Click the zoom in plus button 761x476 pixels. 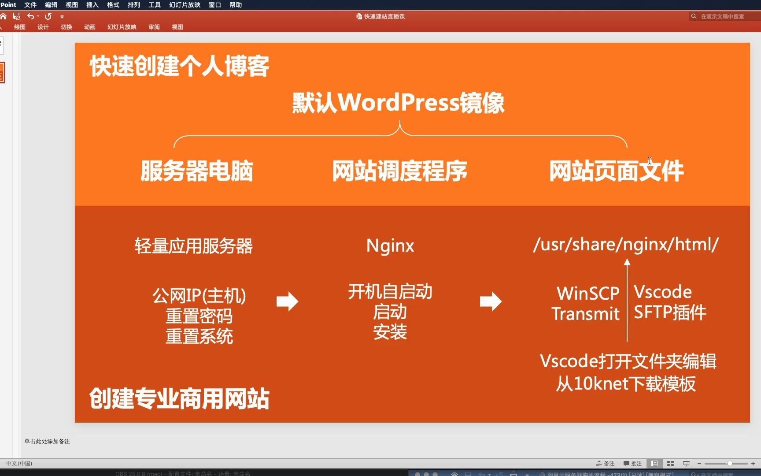pos(753,463)
